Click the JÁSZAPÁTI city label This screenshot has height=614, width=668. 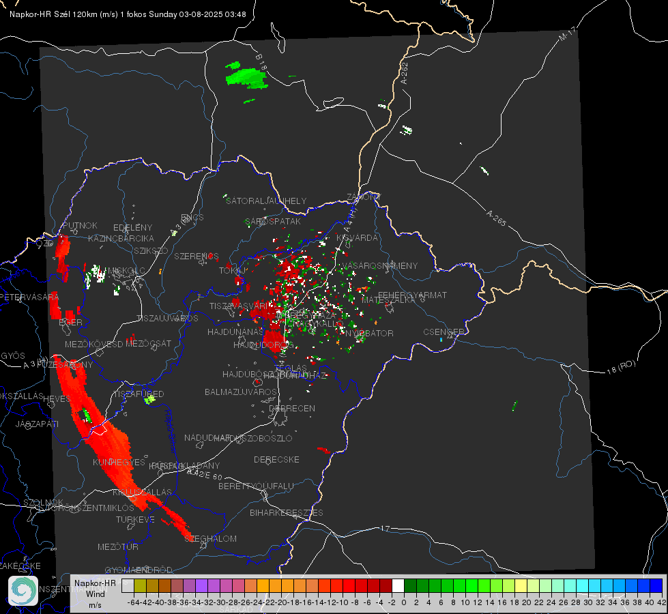(37, 424)
